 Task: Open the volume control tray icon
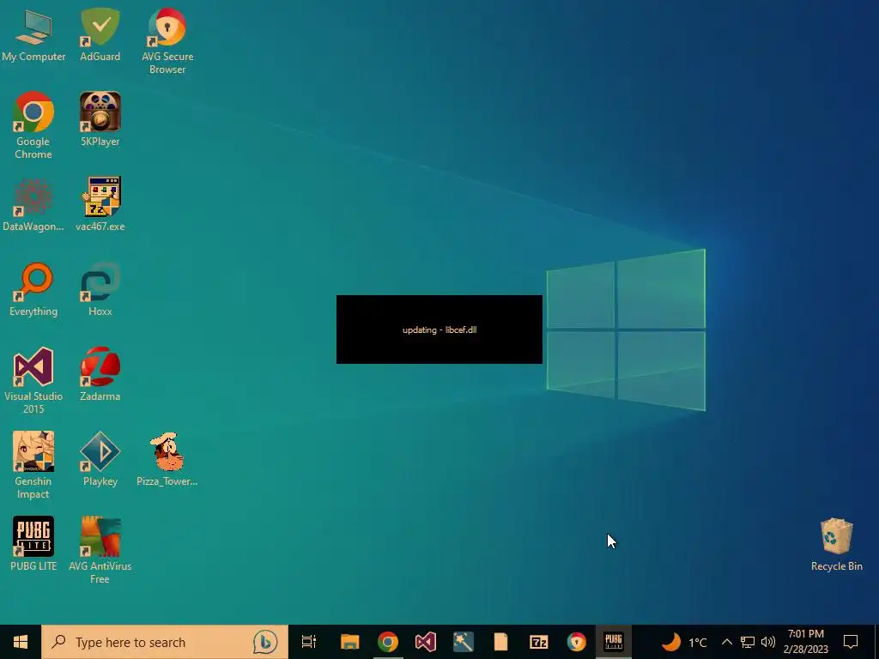coord(768,642)
